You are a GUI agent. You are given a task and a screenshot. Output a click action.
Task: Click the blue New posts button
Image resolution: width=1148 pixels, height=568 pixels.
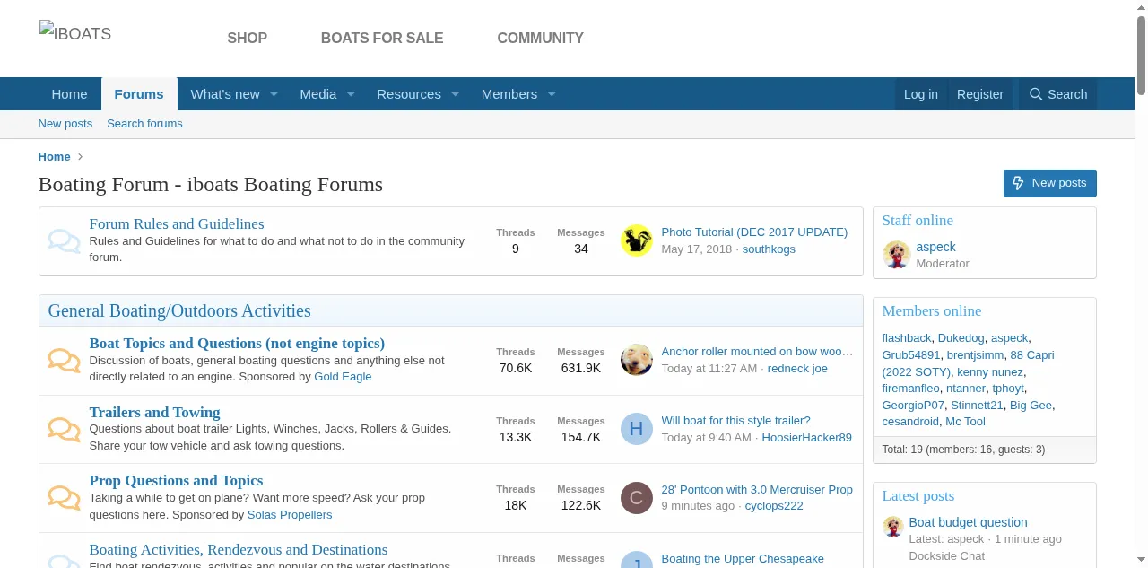[1049, 183]
